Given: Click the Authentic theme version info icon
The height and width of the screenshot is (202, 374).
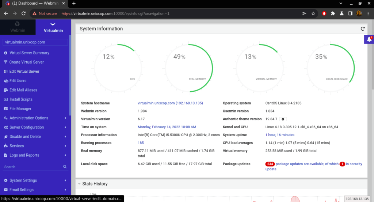Looking at the screenshot, I should click(x=283, y=119).
